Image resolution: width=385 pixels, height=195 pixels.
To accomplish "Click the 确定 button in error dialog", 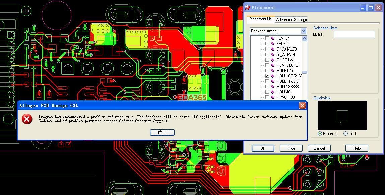I will pyautogui.click(x=162, y=132).
